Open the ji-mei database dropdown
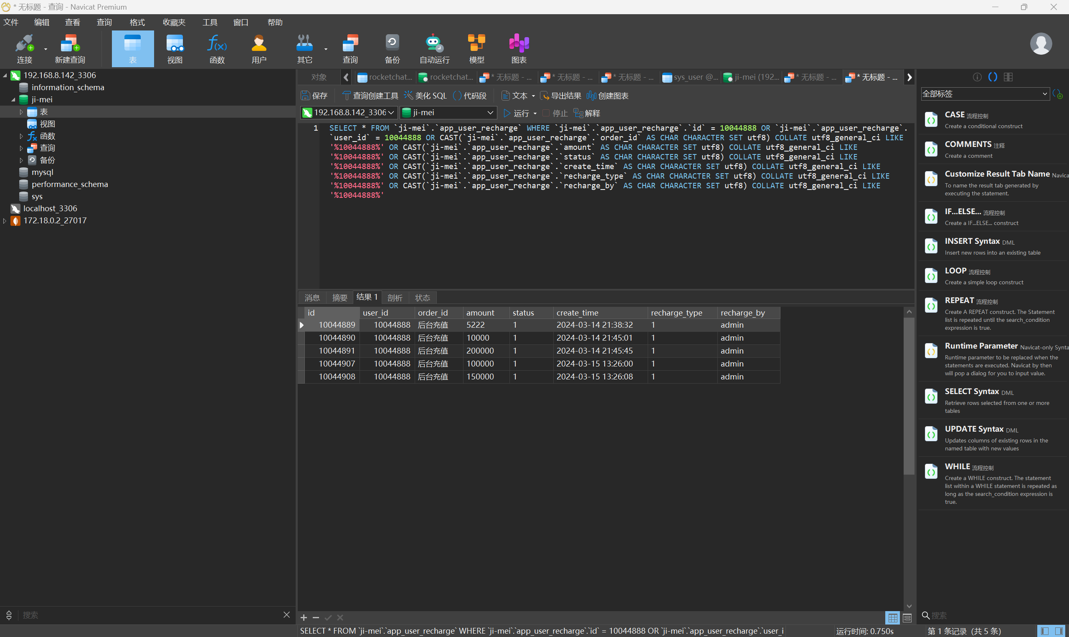This screenshot has height=637, width=1069. point(490,112)
